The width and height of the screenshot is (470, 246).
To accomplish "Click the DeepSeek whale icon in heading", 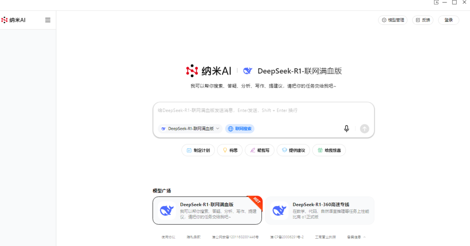I will (x=248, y=71).
